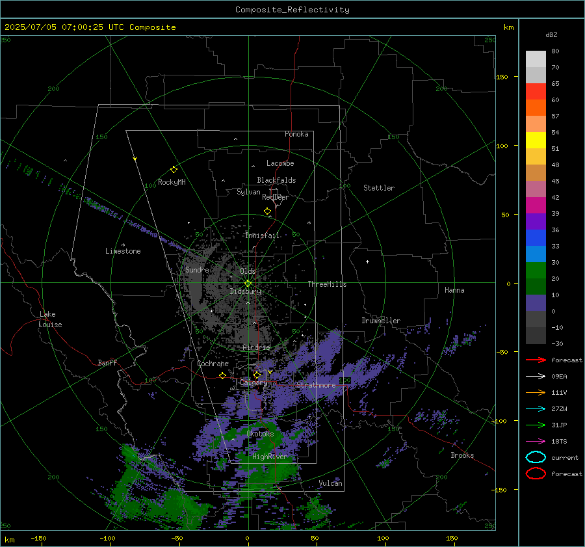Click the RockyMH label
Viewport: 585px width, 547px height.
click(172, 182)
